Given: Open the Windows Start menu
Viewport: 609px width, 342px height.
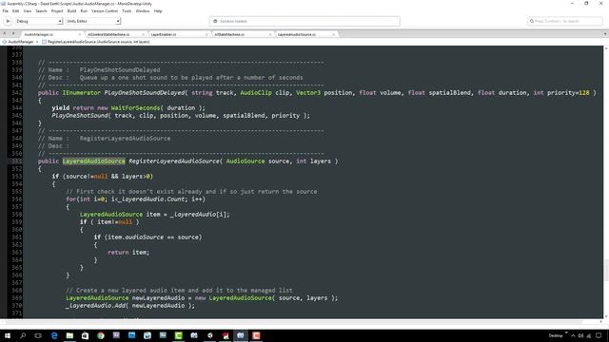Looking at the screenshot, I should coord(8,335).
